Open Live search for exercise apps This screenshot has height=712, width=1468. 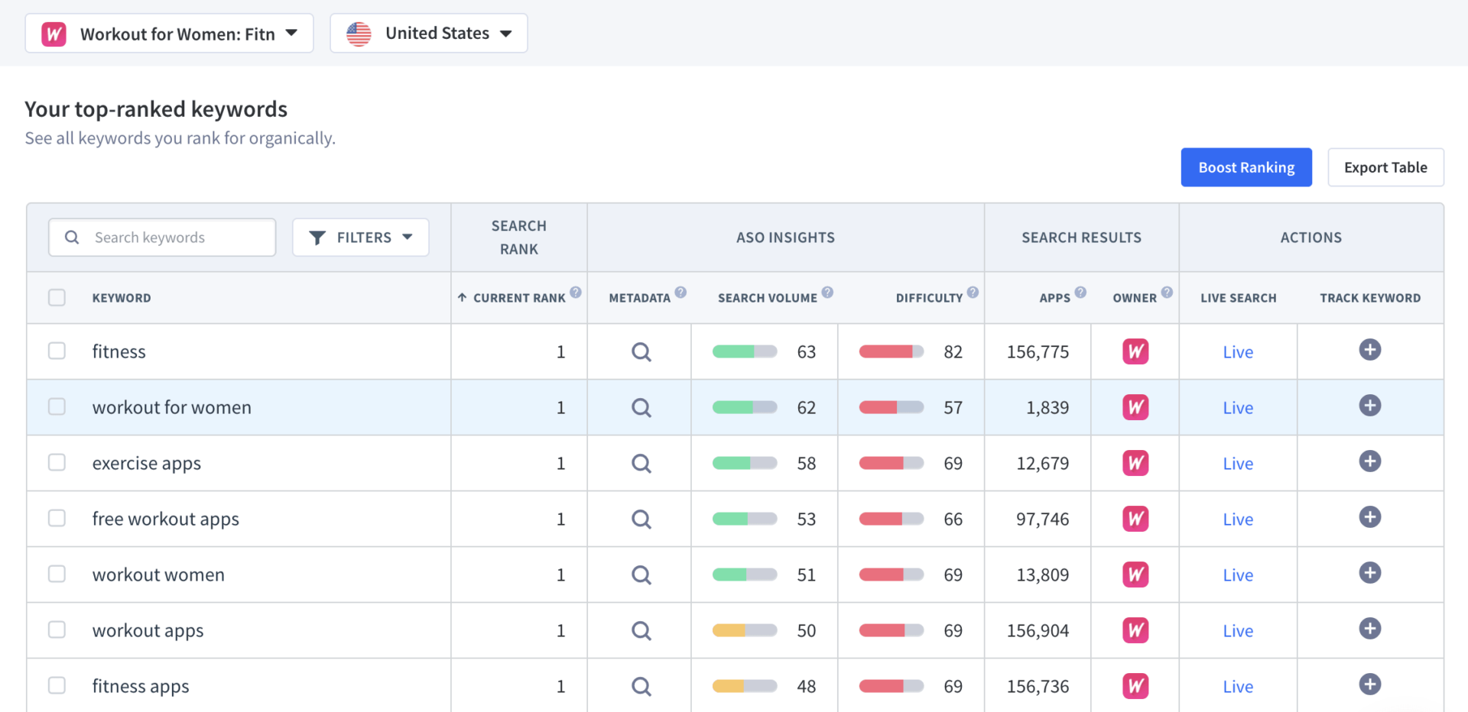pyautogui.click(x=1238, y=464)
